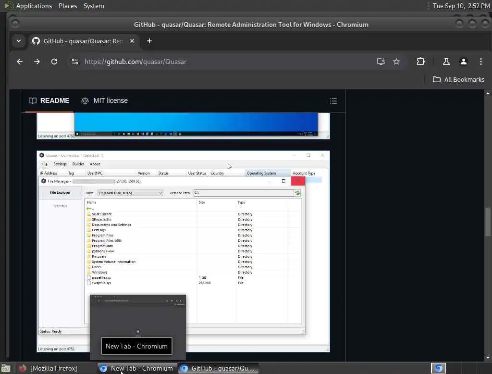Image resolution: width=492 pixels, height=374 pixels.
Task: Close the GitHub - quasar/Quasar tab
Action: [x=132, y=41]
